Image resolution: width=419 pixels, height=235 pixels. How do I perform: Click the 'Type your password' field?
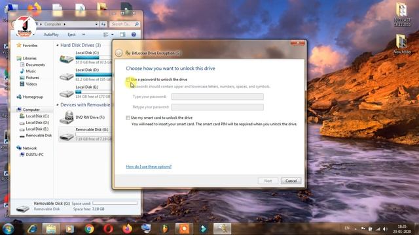pyautogui.click(x=217, y=97)
